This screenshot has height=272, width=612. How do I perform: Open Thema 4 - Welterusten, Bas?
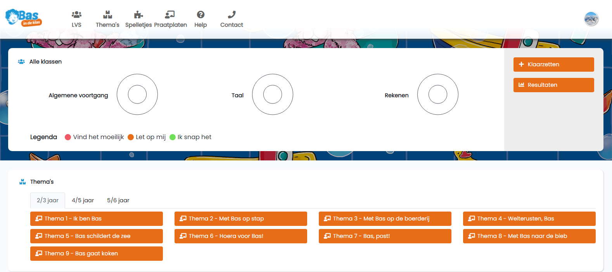(x=529, y=219)
